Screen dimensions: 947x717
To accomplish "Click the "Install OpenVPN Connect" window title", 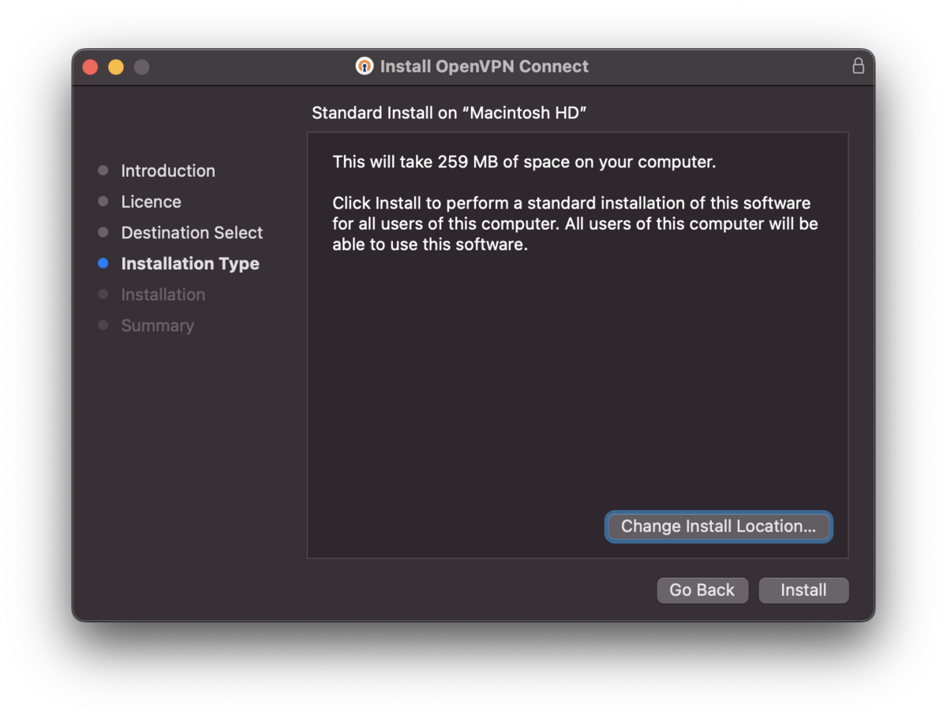I will click(484, 66).
